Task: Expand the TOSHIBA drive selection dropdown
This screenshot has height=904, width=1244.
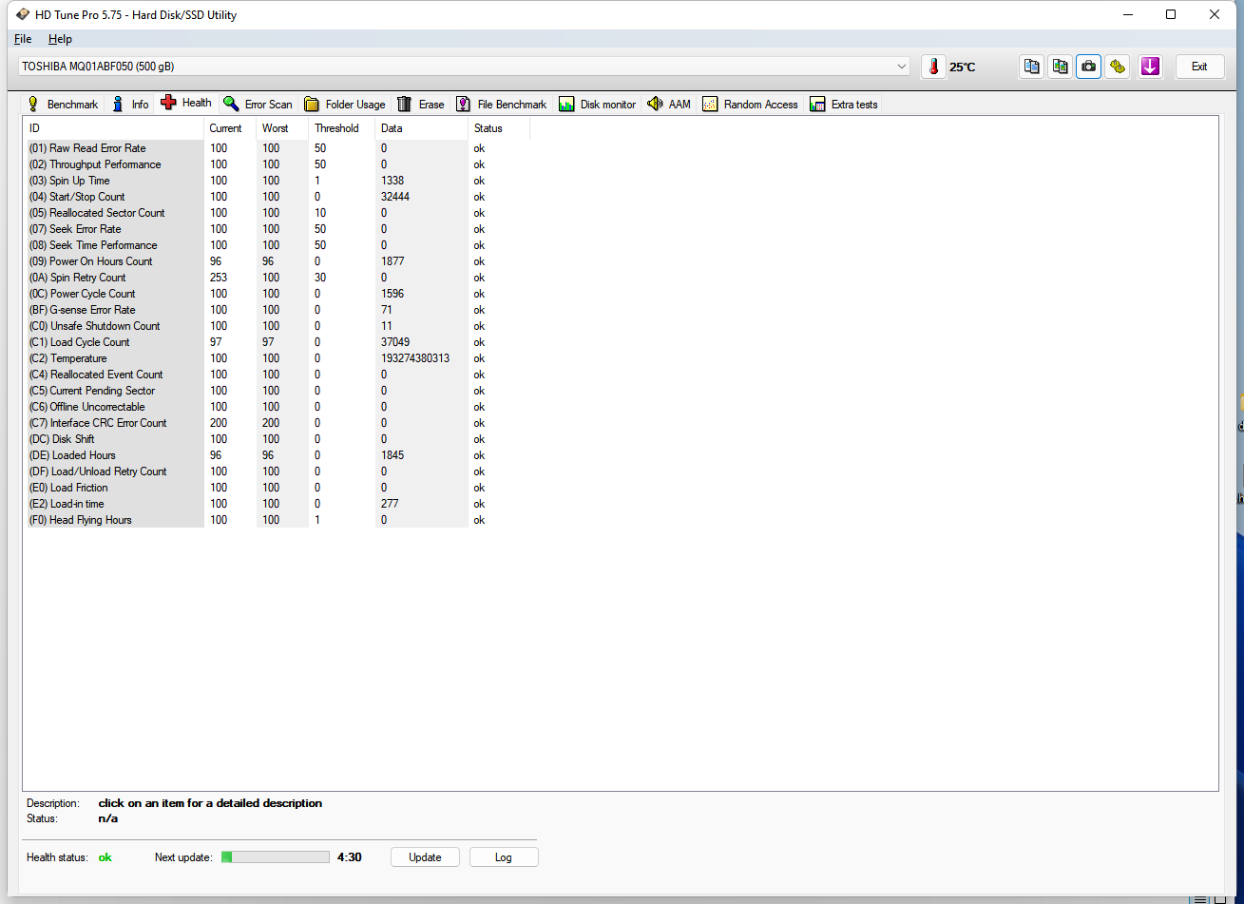Action: coord(901,67)
